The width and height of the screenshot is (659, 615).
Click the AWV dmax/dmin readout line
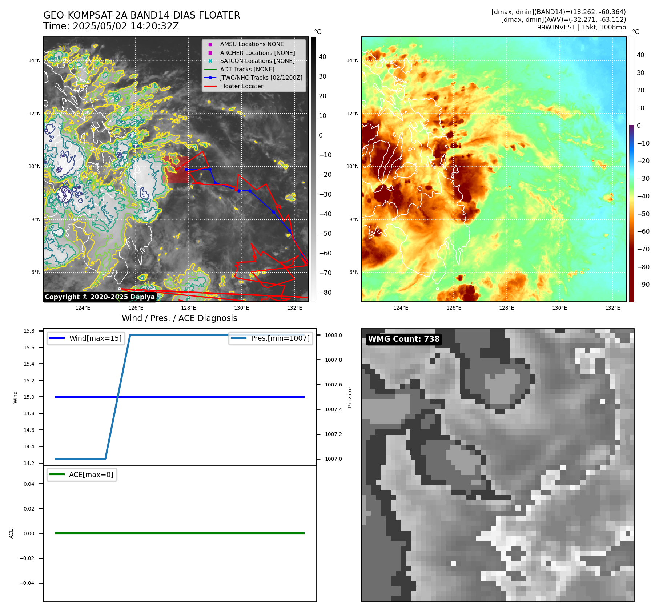point(563,20)
